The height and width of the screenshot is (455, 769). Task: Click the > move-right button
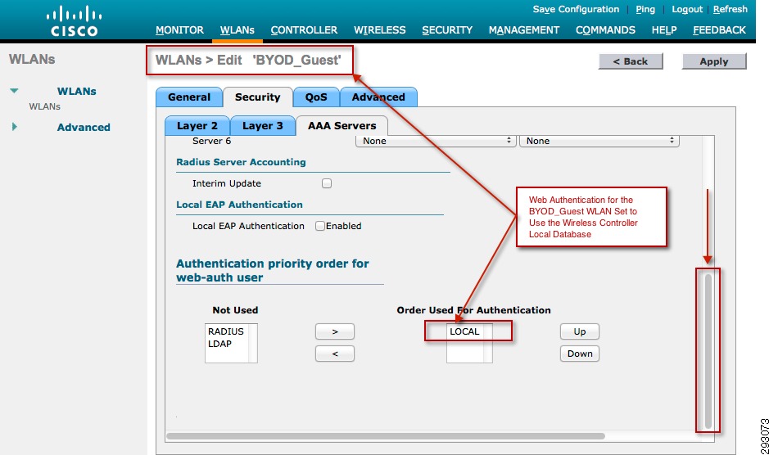(334, 331)
